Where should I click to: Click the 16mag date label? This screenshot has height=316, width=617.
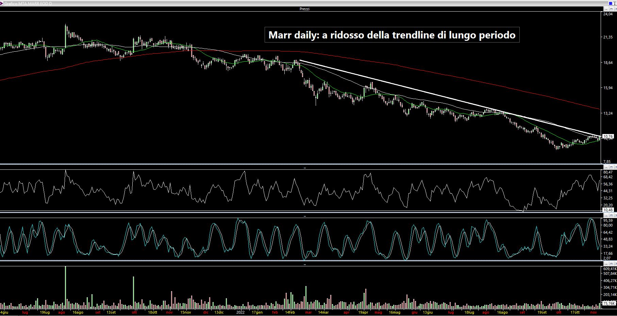[x=395, y=312]
